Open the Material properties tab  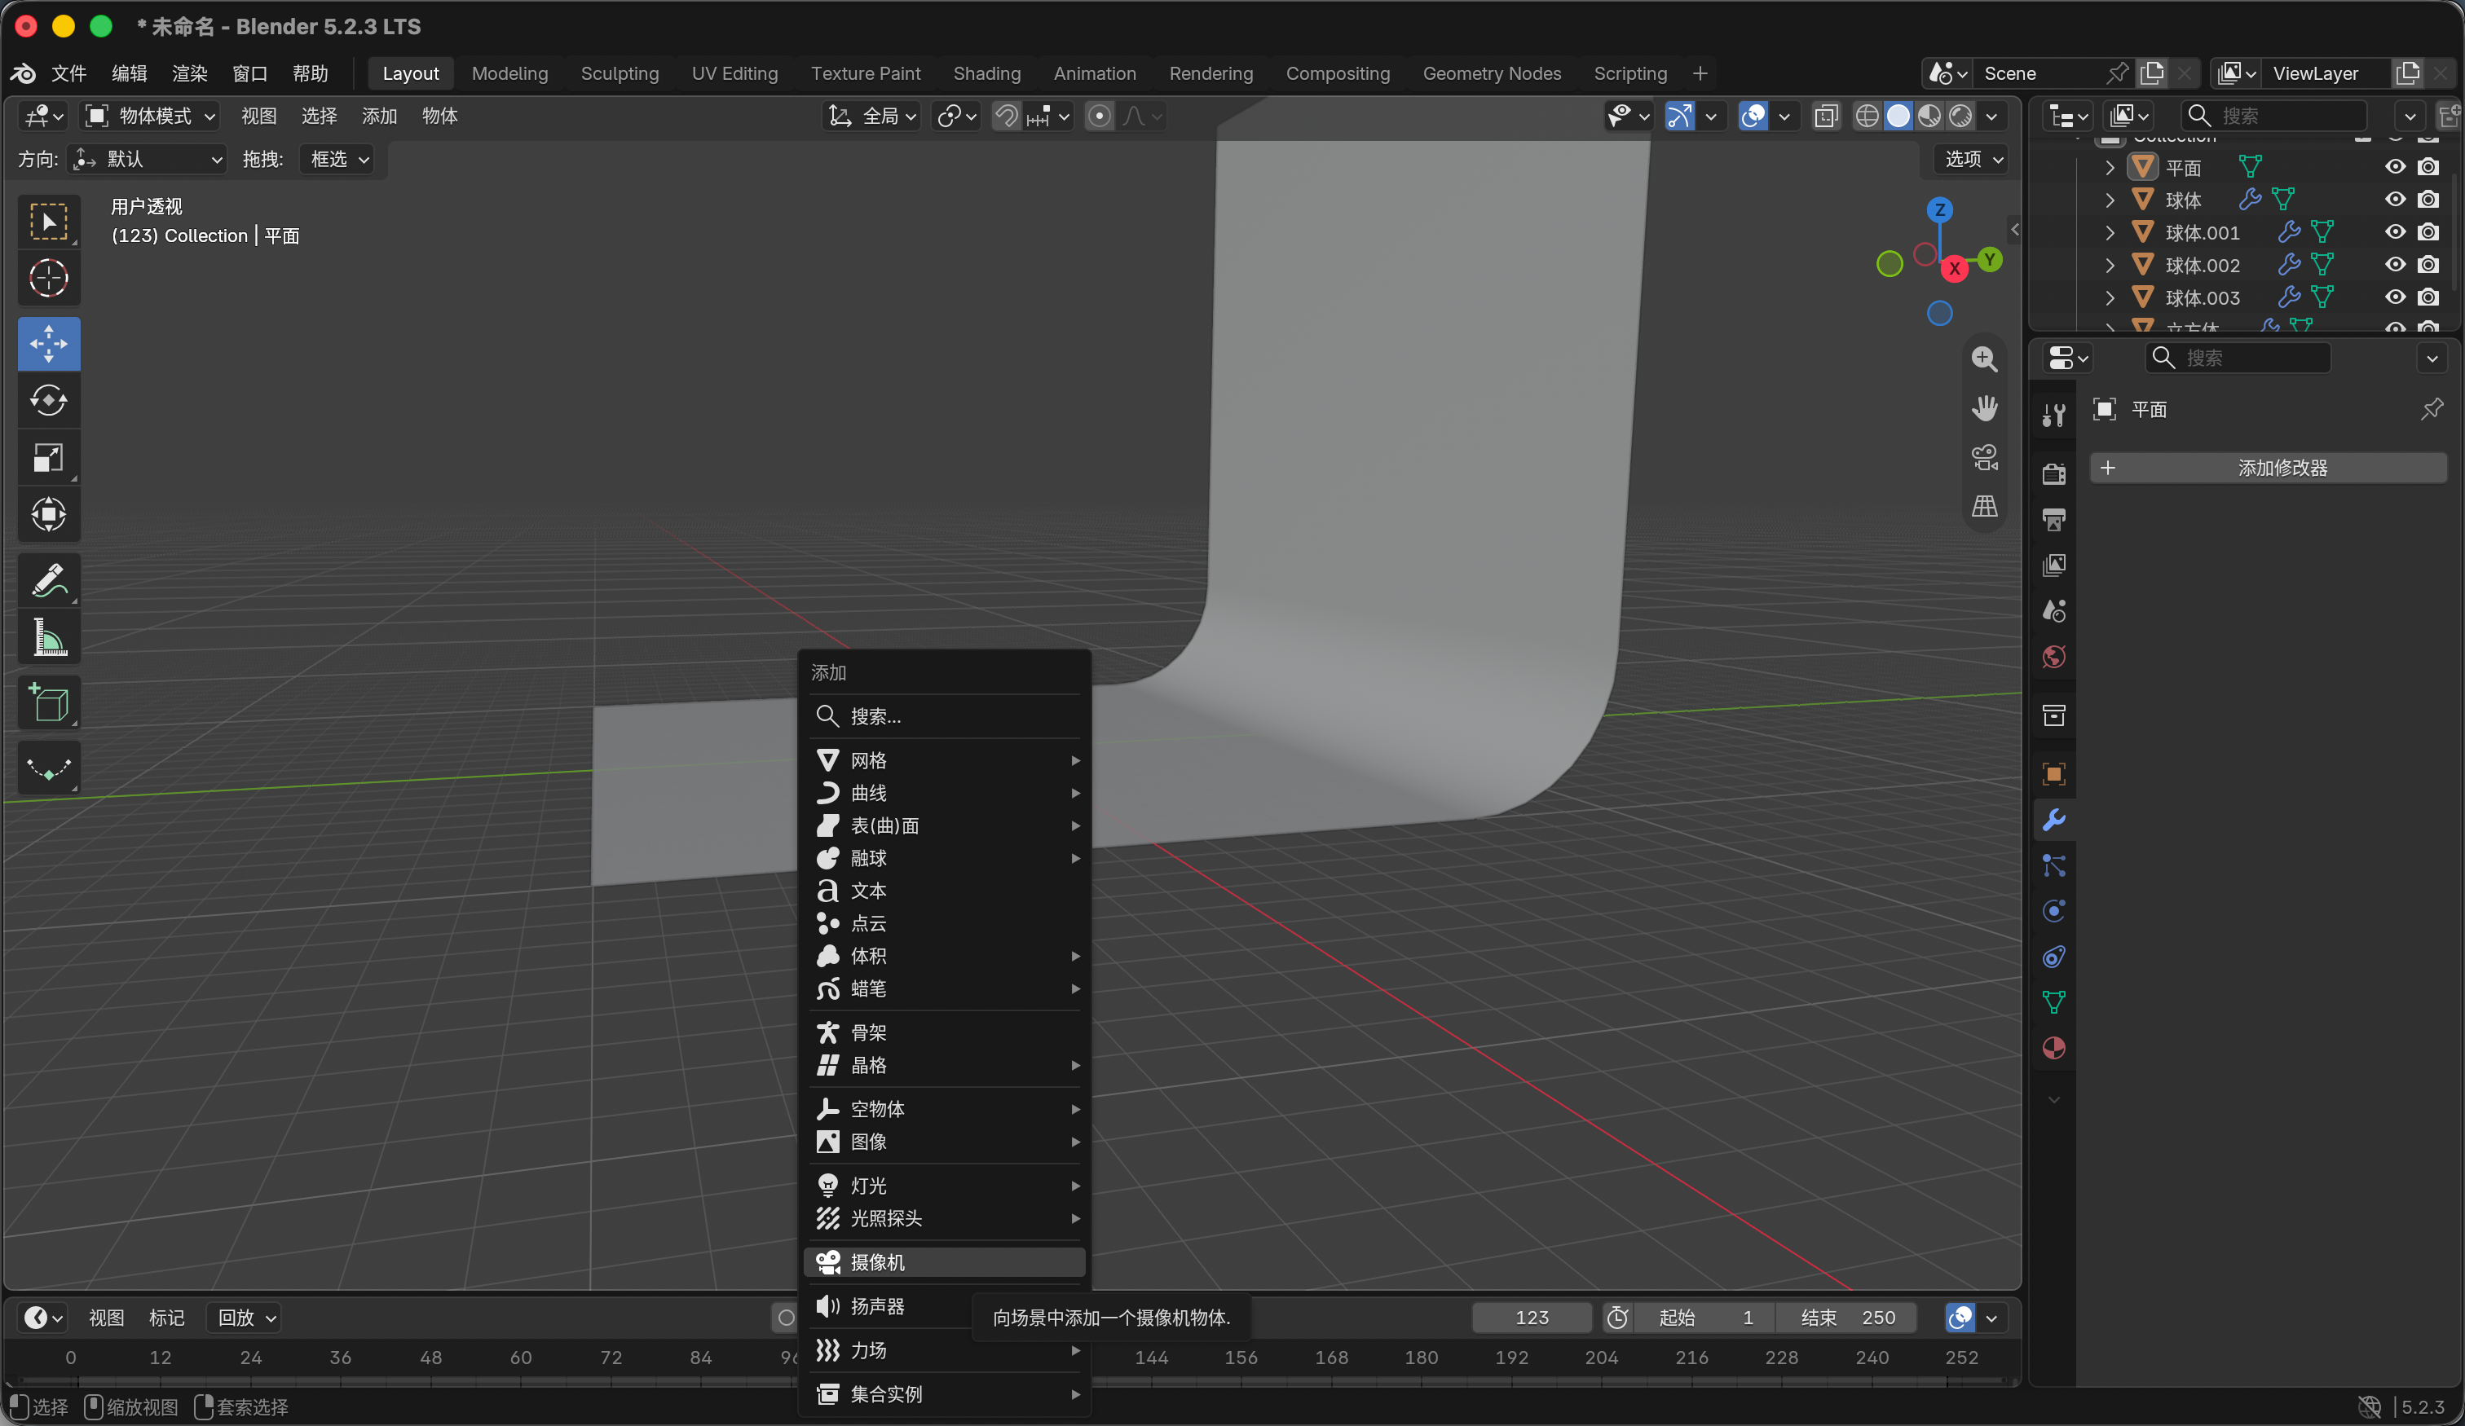2054,1047
